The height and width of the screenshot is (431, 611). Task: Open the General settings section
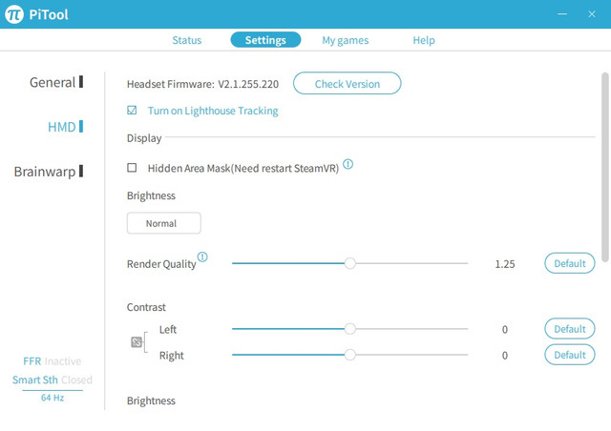pos(56,82)
